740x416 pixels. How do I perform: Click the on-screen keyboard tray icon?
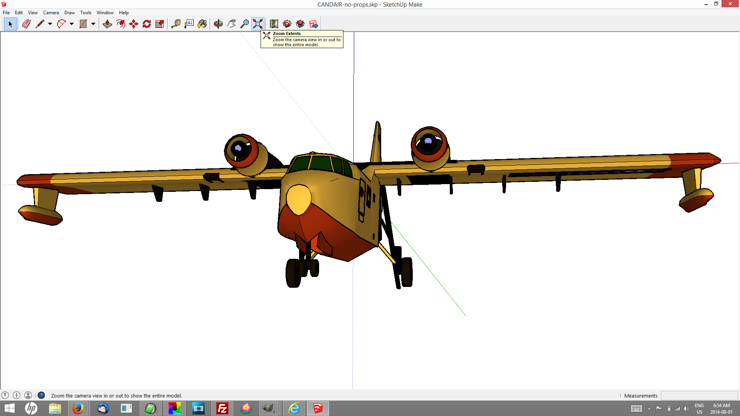click(636, 409)
